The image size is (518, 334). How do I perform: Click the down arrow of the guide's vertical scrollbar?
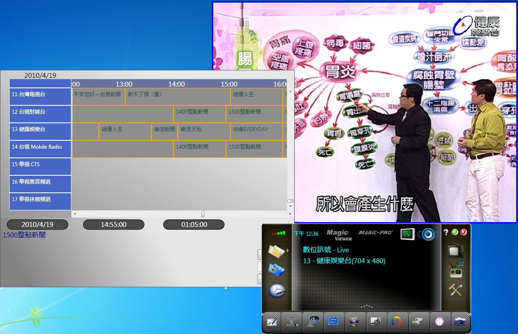(290, 206)
